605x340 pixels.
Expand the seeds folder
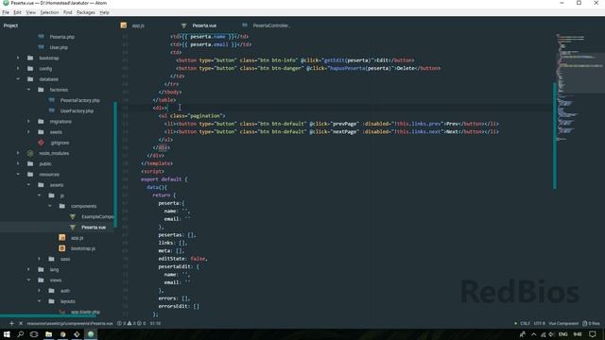(x=28, y=132)
